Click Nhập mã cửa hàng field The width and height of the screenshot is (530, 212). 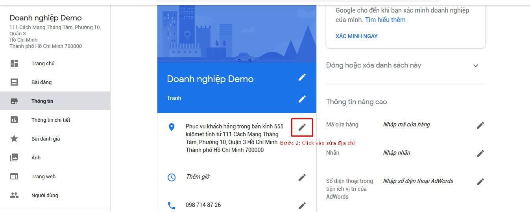[x=406, y=124]
